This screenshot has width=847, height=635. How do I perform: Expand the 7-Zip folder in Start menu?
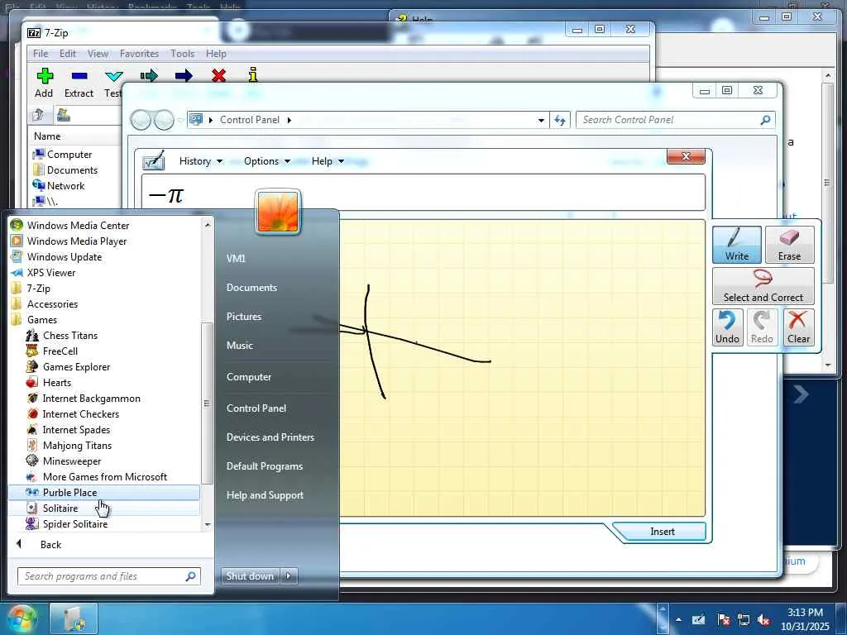pyautogui.click(x=38, y=288)
